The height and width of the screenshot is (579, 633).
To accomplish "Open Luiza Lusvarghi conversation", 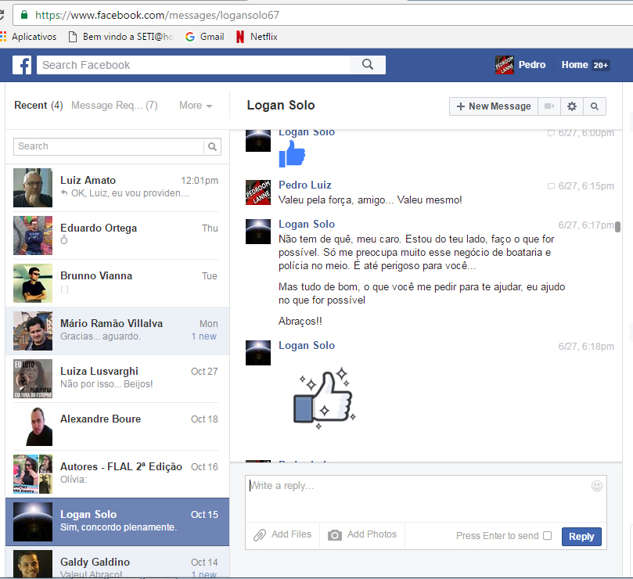I will coord(117,379).
